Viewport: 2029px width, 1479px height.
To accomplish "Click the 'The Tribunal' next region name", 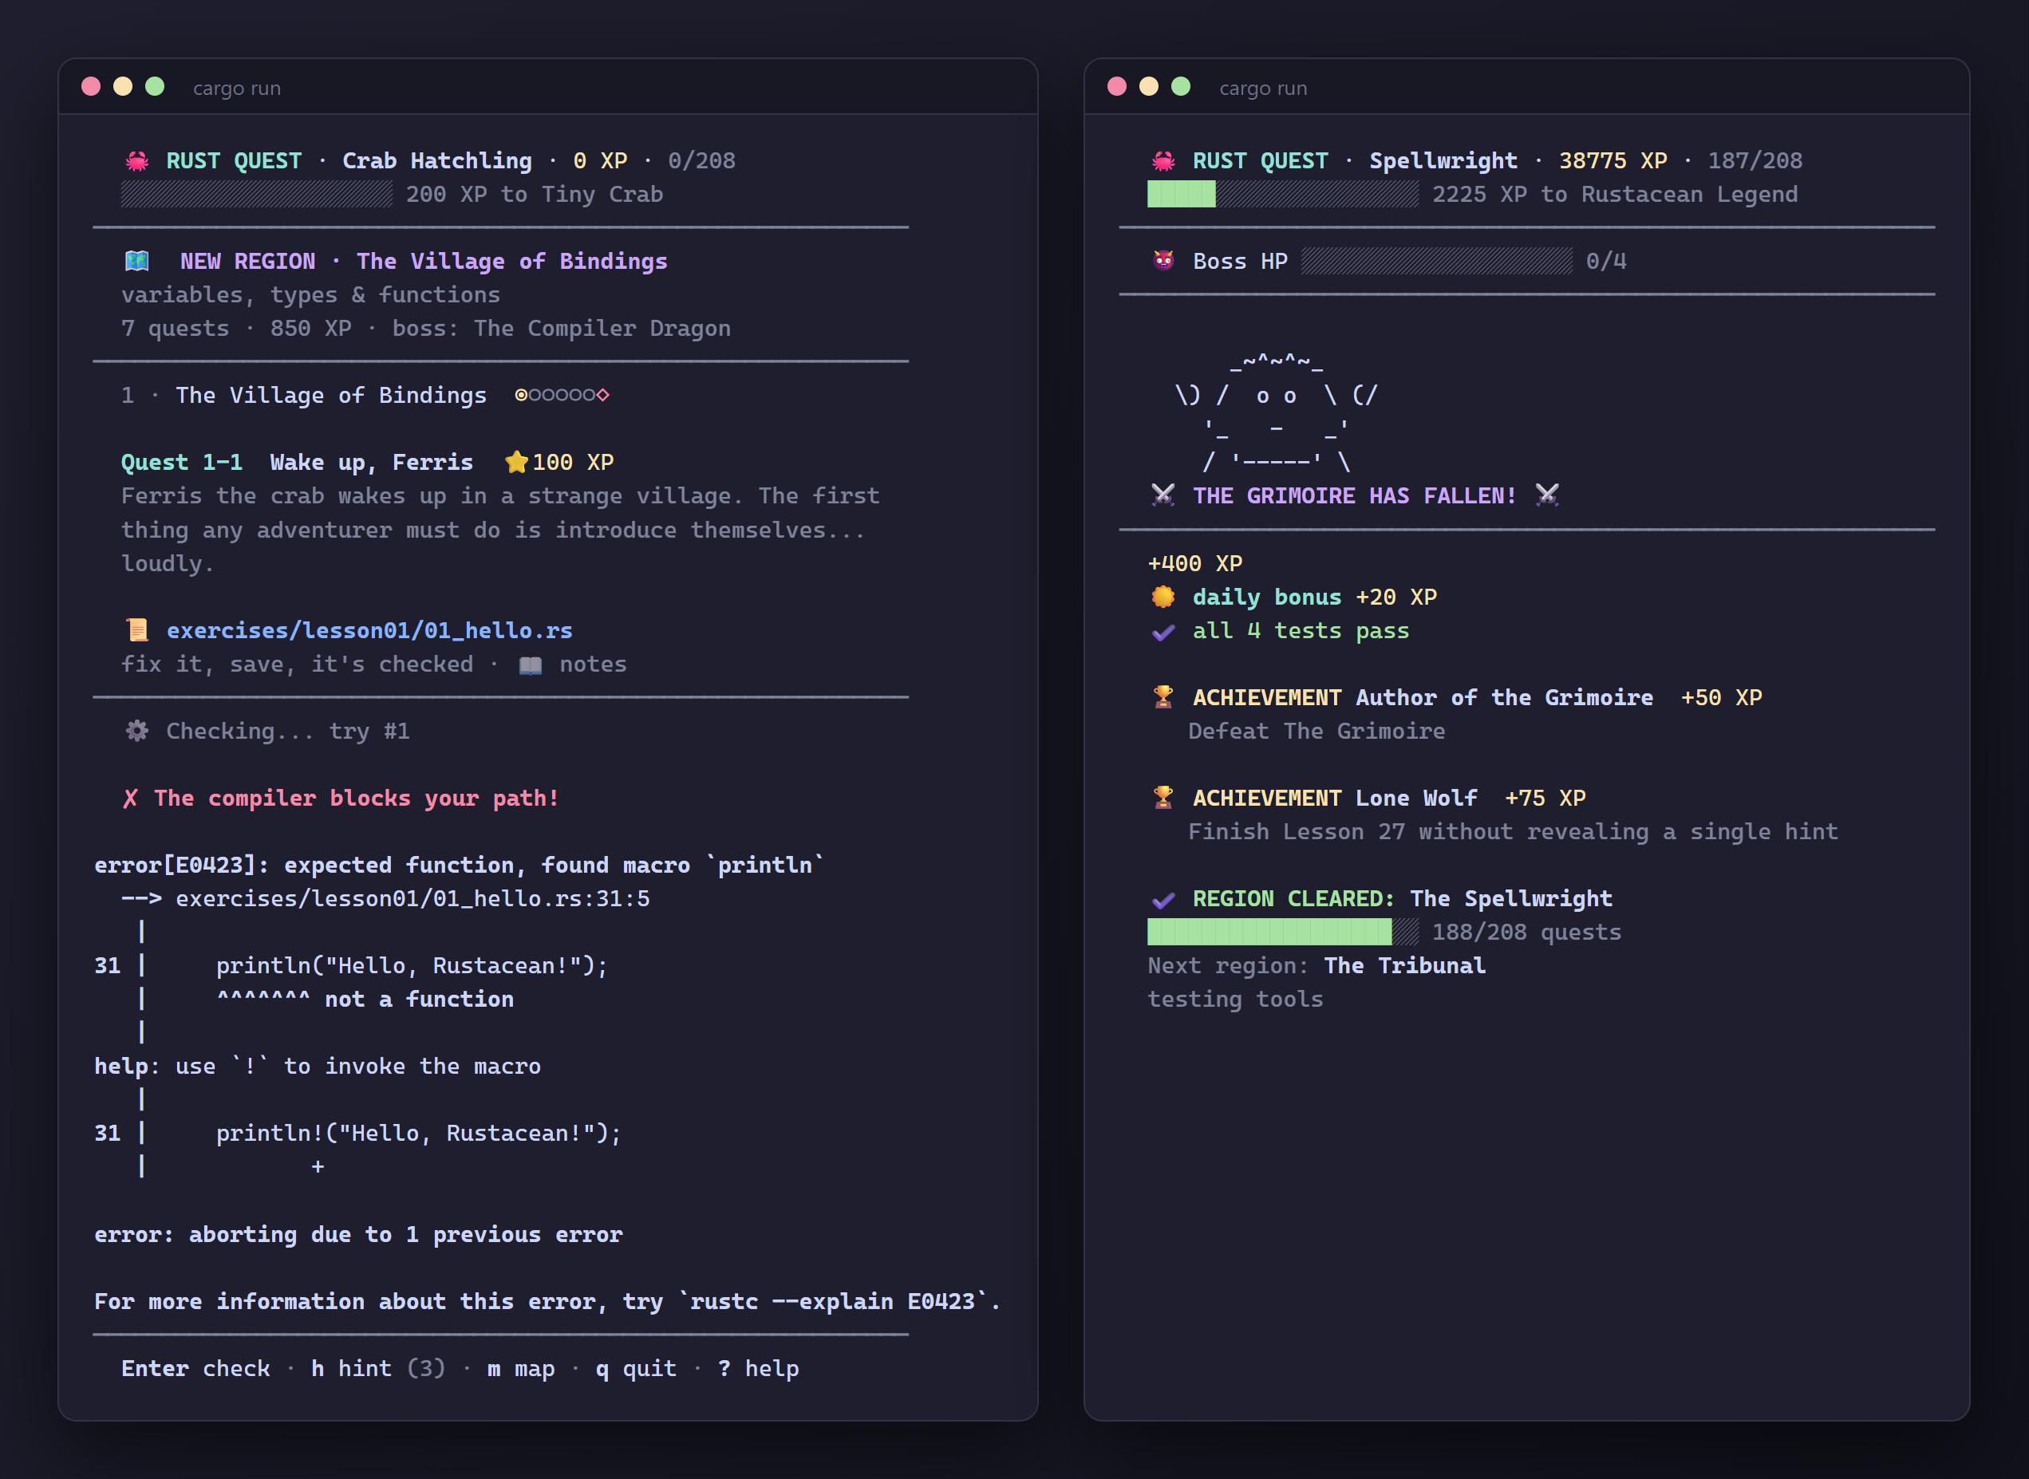I will pyautogui.click(x=1405, y=966).
